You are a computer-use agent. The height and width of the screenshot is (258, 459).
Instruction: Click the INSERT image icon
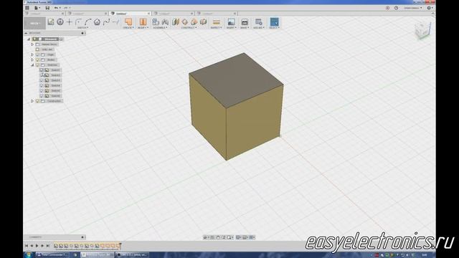[231, 22]
